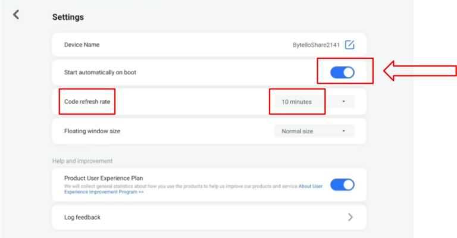This screenshot has width=457, height=238.
Task: Click the BytelloShare2141 device name text
Action: pos(314,45)
